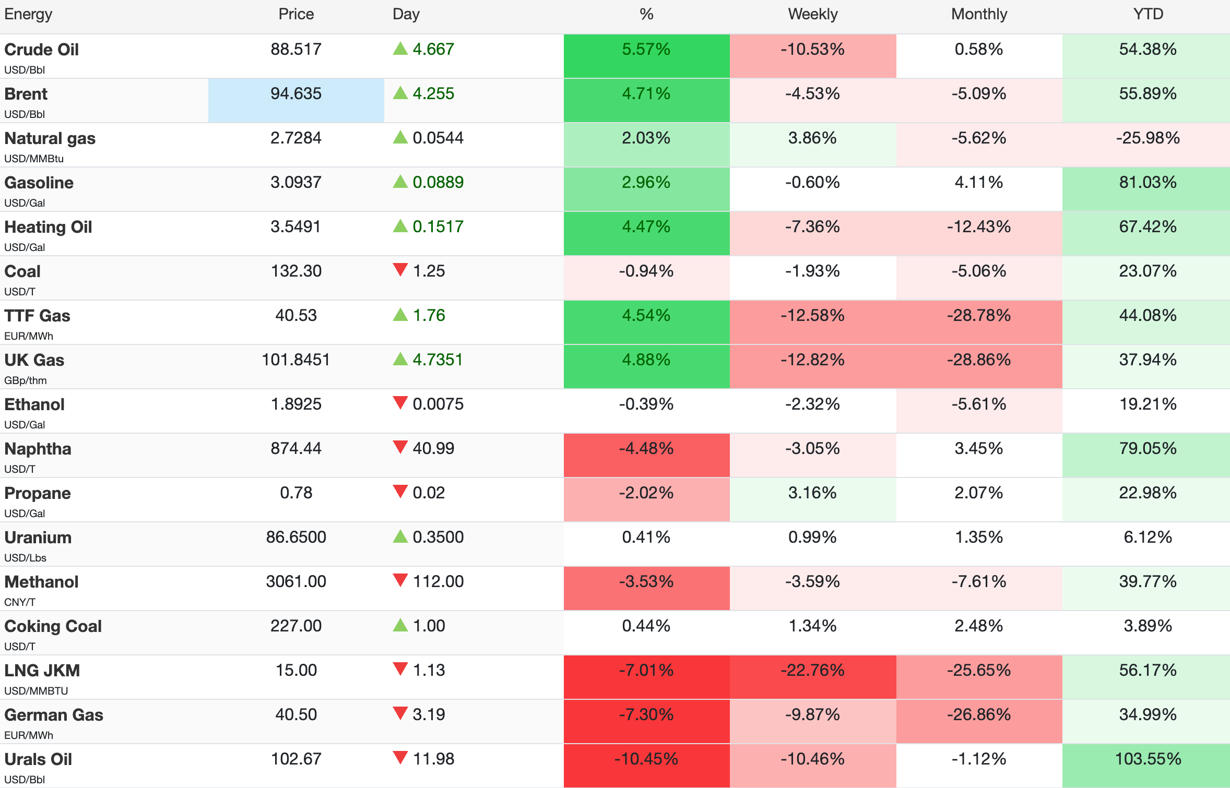Image resolution: width=1230 pixels, height=788 pixels.
Task: Click the Monthly column header
Action: [x=979, y=14]
